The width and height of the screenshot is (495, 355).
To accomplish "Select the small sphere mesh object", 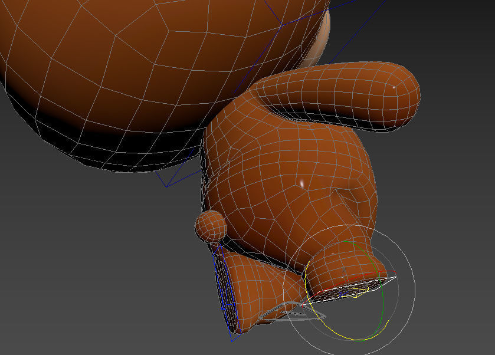I will [211, 226].
